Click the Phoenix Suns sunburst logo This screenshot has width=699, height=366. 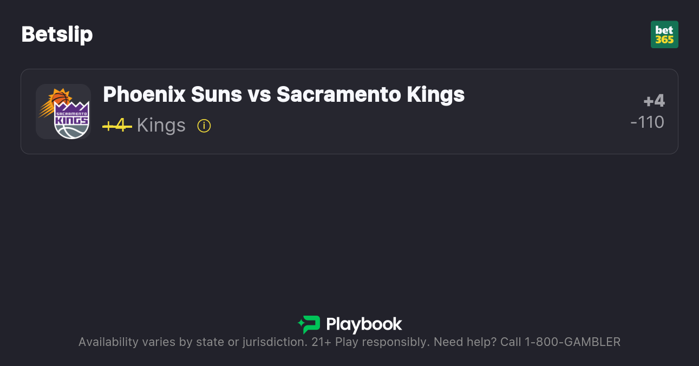pos(54,101)
